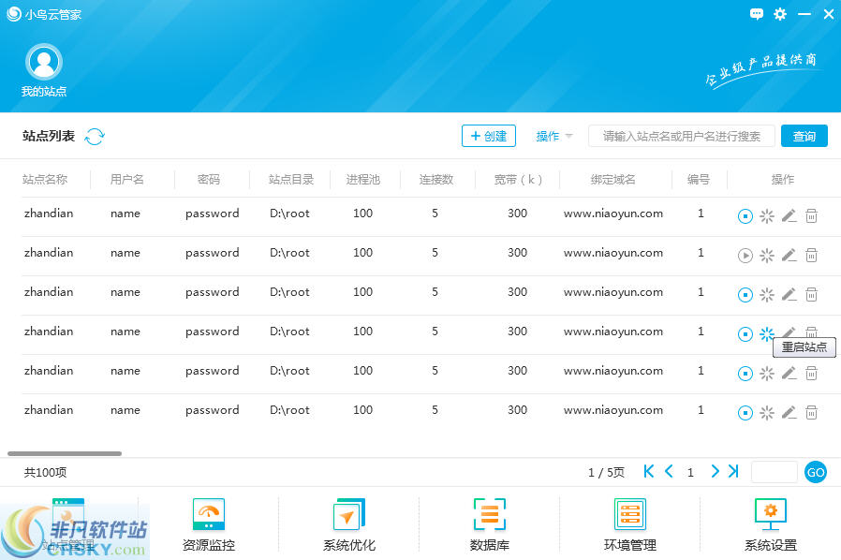Start the stopped site using play button

pyautogui.click(x=745, y=255)
